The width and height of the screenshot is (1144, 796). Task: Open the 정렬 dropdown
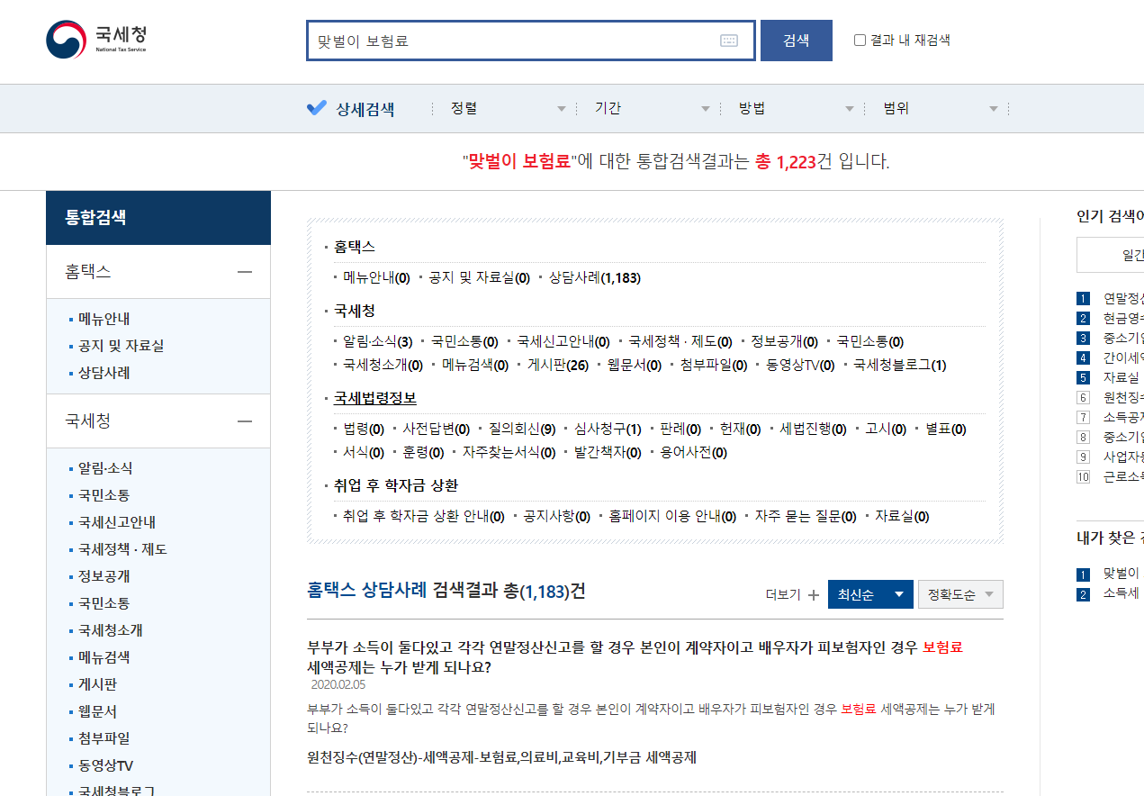509,109
